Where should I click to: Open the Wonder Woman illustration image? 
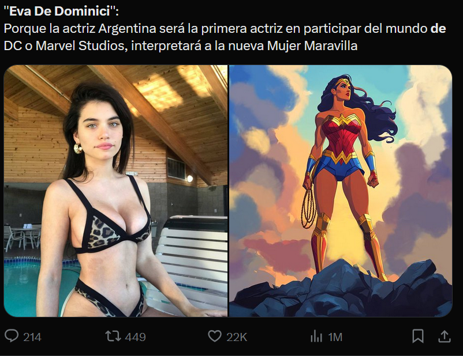pyautogui.click(x=341, y=191)
